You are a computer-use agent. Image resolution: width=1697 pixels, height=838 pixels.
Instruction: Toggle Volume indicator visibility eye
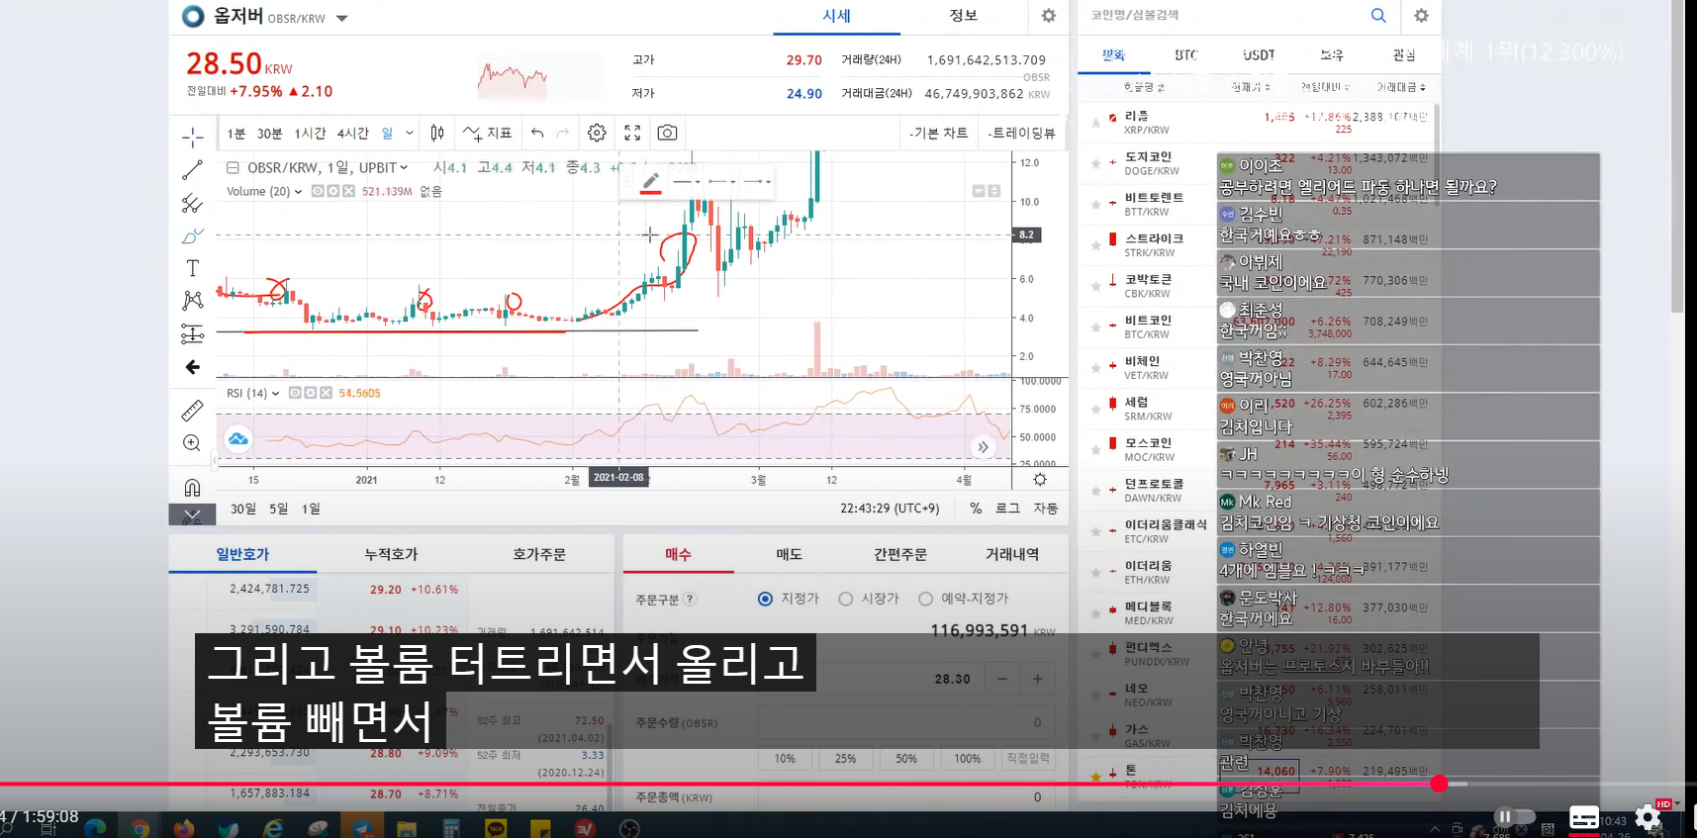pos(318,191)
